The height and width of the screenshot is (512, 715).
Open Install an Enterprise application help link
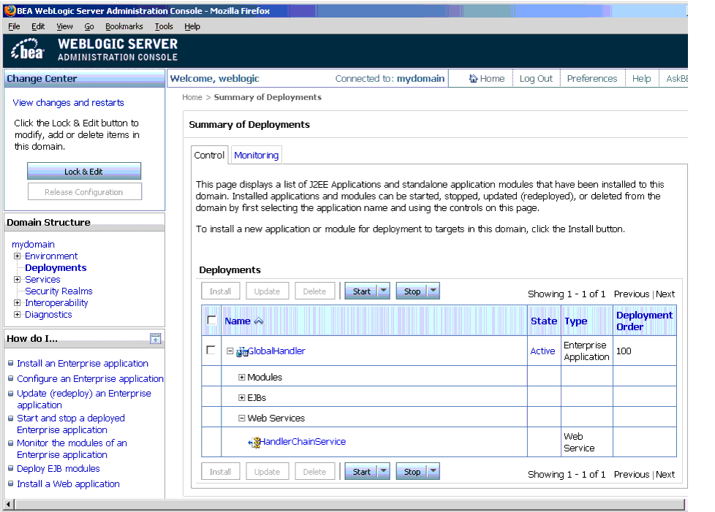coord(83,363)
